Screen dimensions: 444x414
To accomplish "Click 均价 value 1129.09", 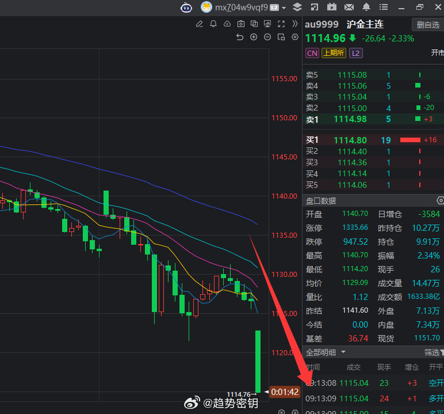I will 355,283.
